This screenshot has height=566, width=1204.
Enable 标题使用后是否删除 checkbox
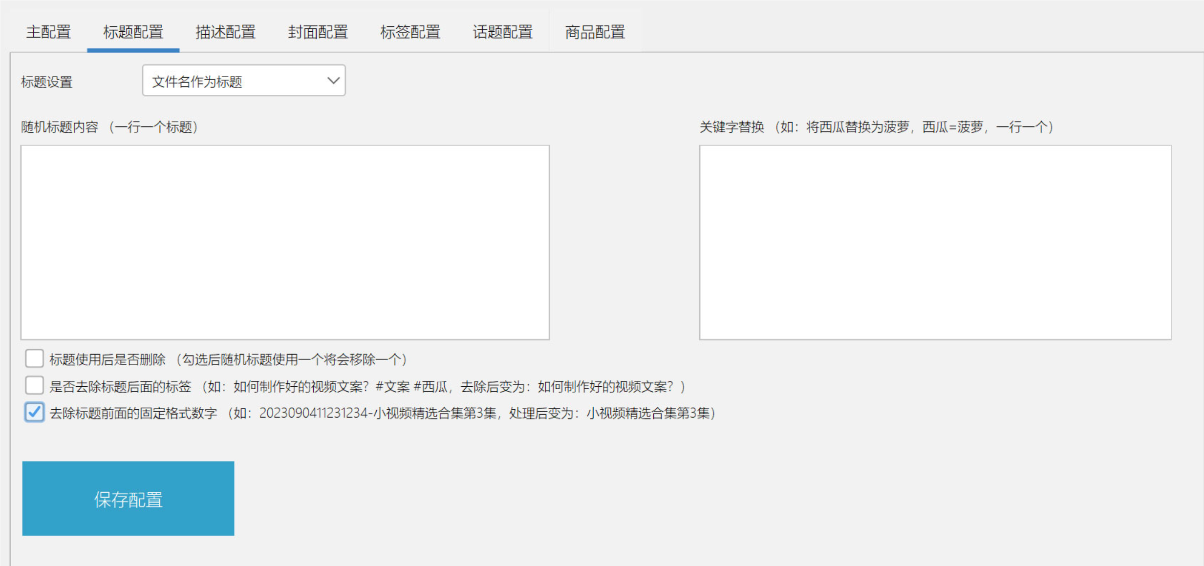click(x=34, y=359)
